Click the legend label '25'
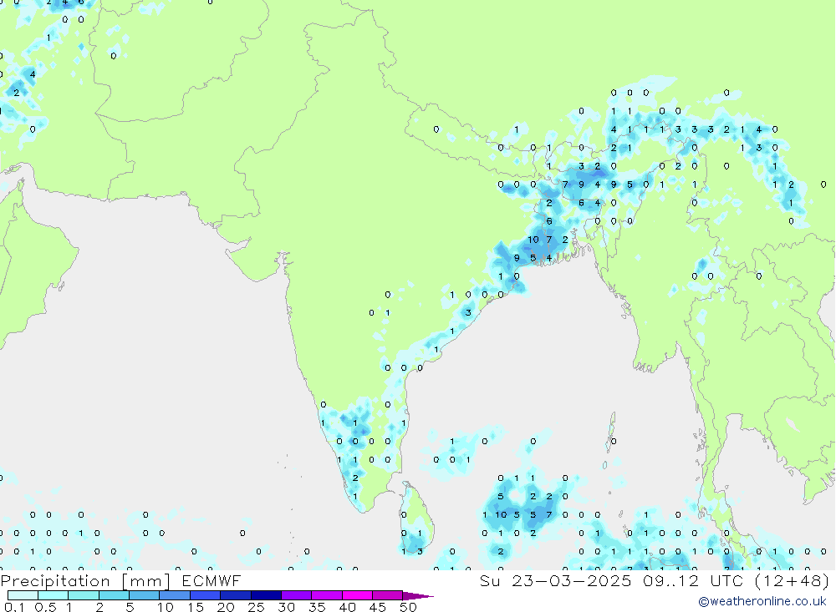This screenshot has height=612, width=836. [256, 607]
